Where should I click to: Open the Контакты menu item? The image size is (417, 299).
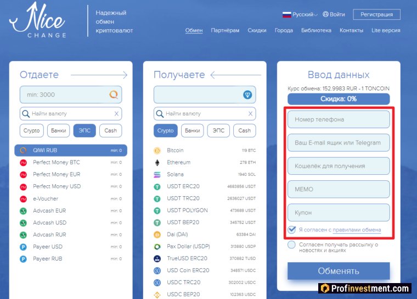(x=351, y=30)
